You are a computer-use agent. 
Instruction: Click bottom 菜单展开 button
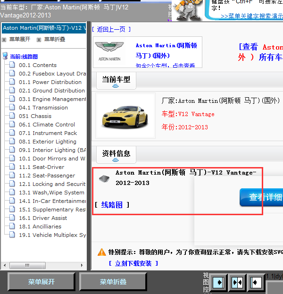42,282
